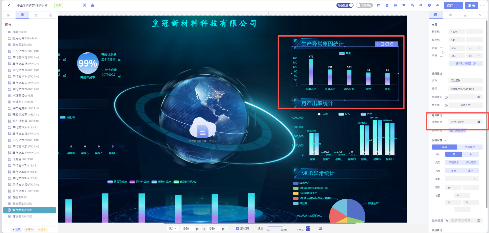Open the components tab in the left panel
The height and width of the screenshot is (233, 489).
point(36,15)
